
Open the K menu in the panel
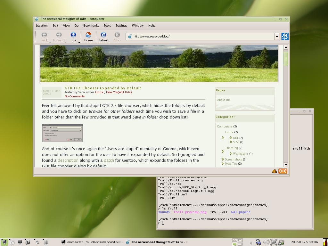pyautogui.click(x=4, y=242)
